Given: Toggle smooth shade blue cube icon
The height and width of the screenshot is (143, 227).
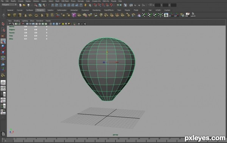Looking at the screenshot, I should [x=54, y=24].
